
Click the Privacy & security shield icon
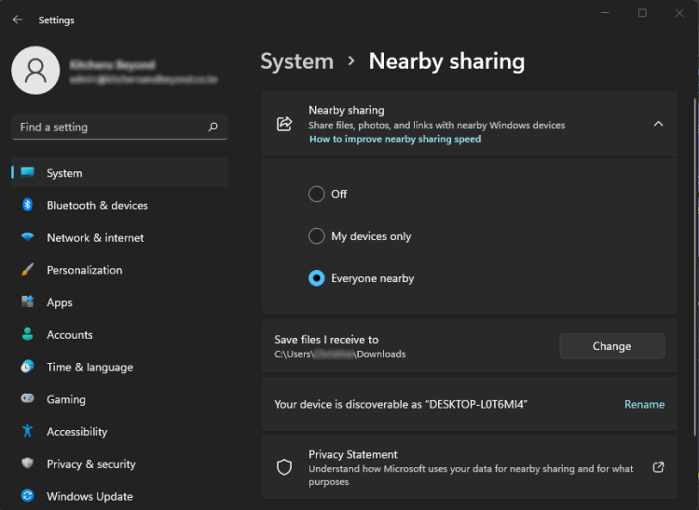click(28, 464)
